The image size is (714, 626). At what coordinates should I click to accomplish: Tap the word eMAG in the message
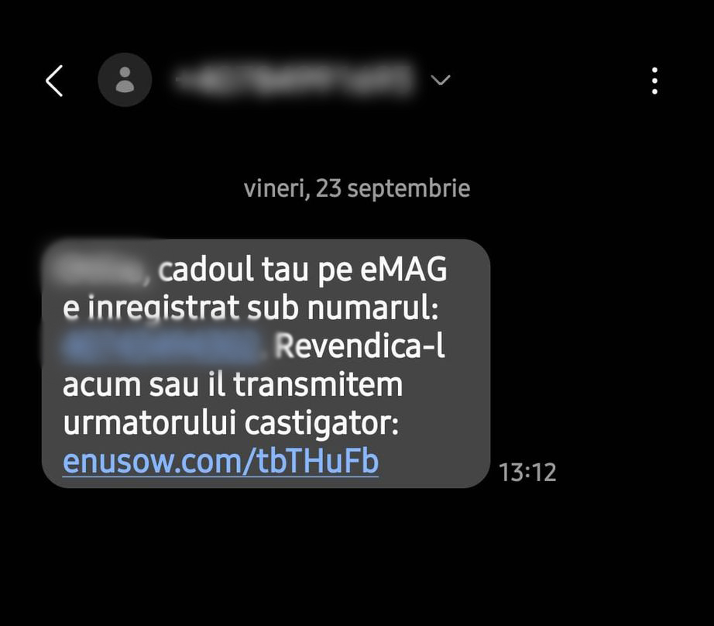404,269
